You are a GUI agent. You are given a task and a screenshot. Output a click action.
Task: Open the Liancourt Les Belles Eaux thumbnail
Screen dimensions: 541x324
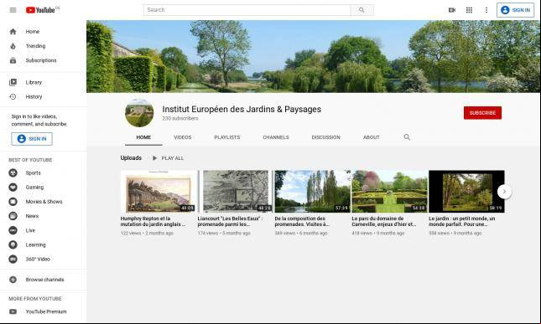236,191
